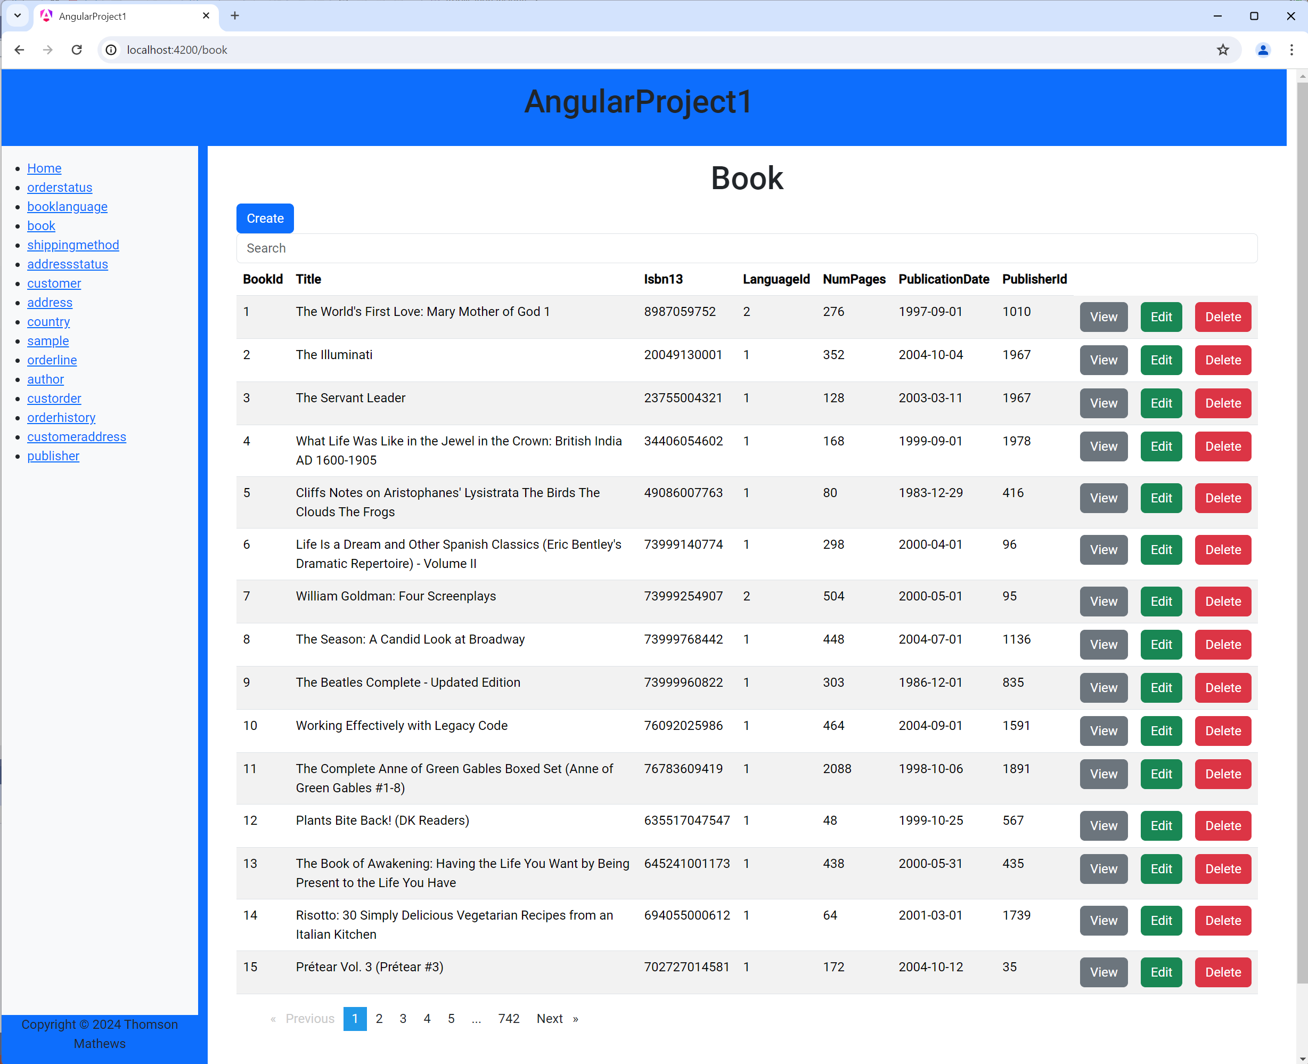Select the AngularProject1 browser tab
Image resolution: width=1308 pixels, height=1064 pixels.
pos(126,17)
